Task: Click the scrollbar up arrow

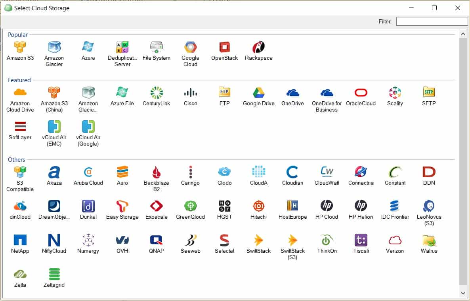Action: click(x=463, y=34)
